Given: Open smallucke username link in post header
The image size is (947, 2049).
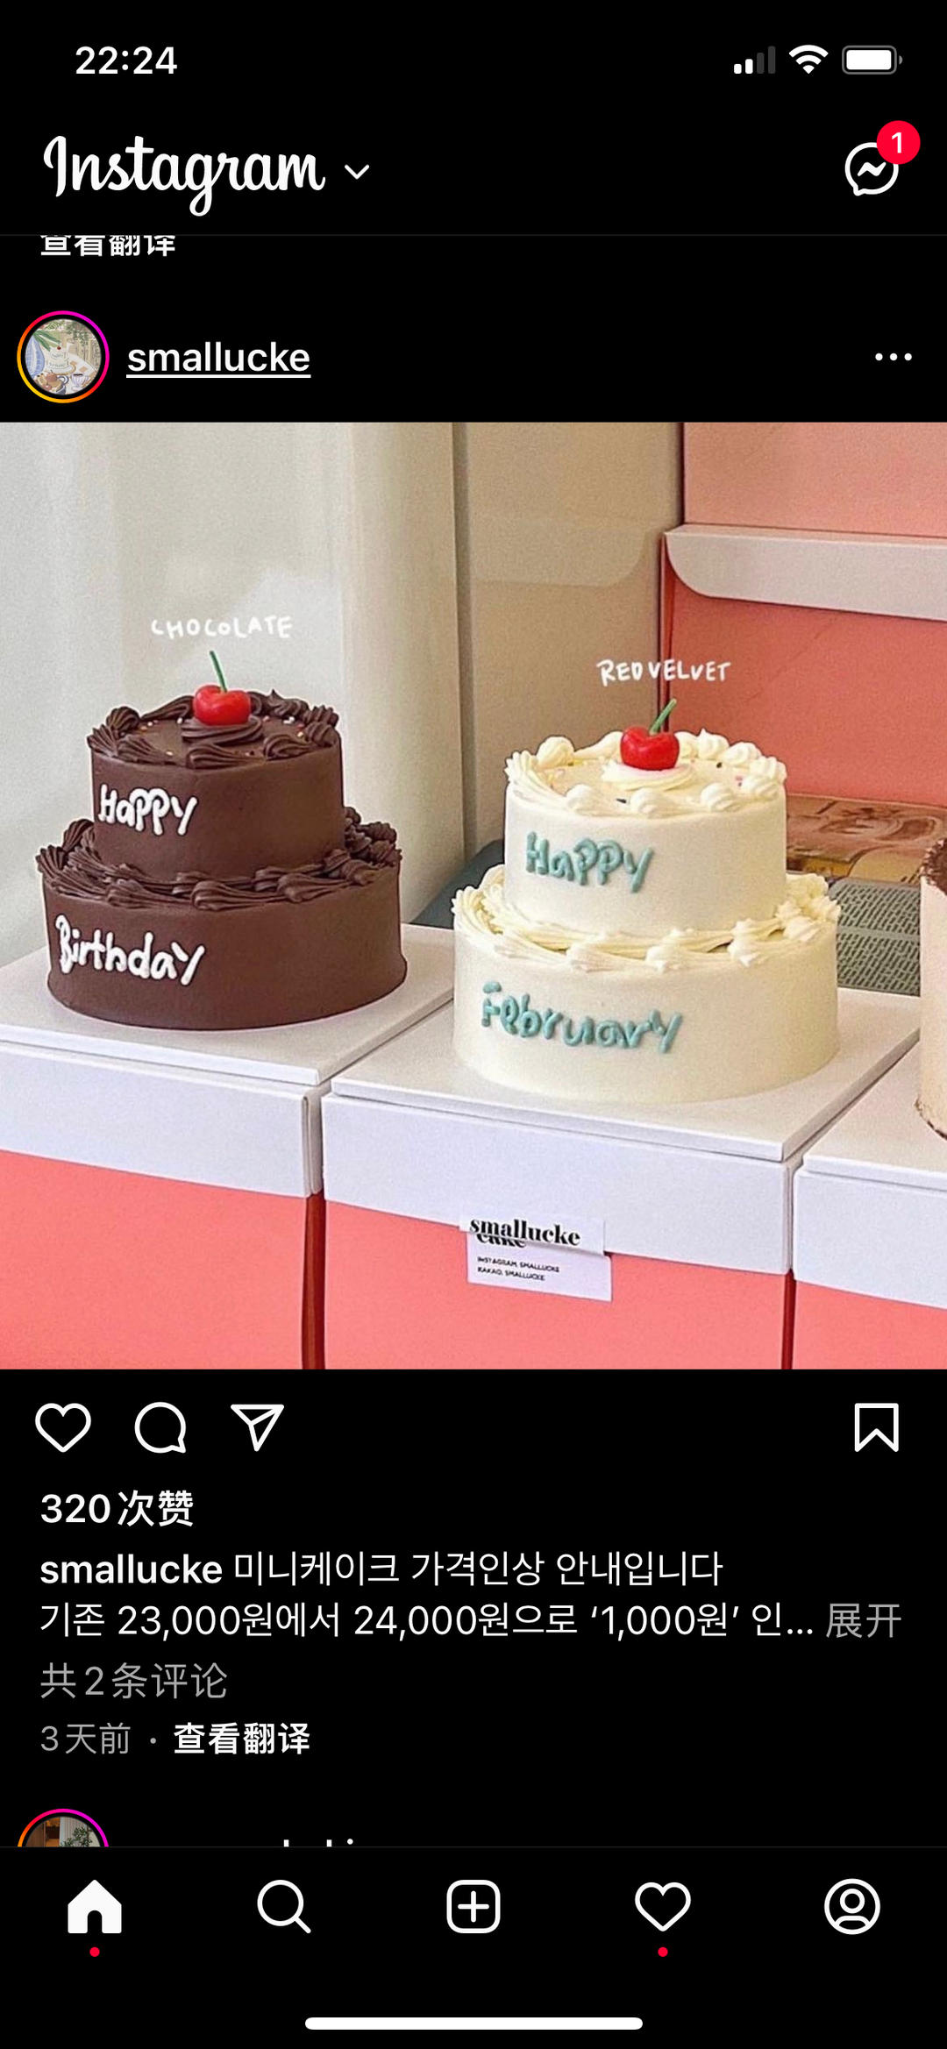Looking at the screenshot, I should (x=218, y=358).
